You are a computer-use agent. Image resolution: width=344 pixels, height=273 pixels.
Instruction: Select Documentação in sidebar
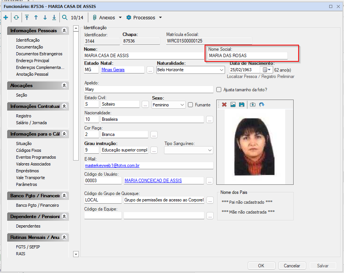tap(30, 47)
